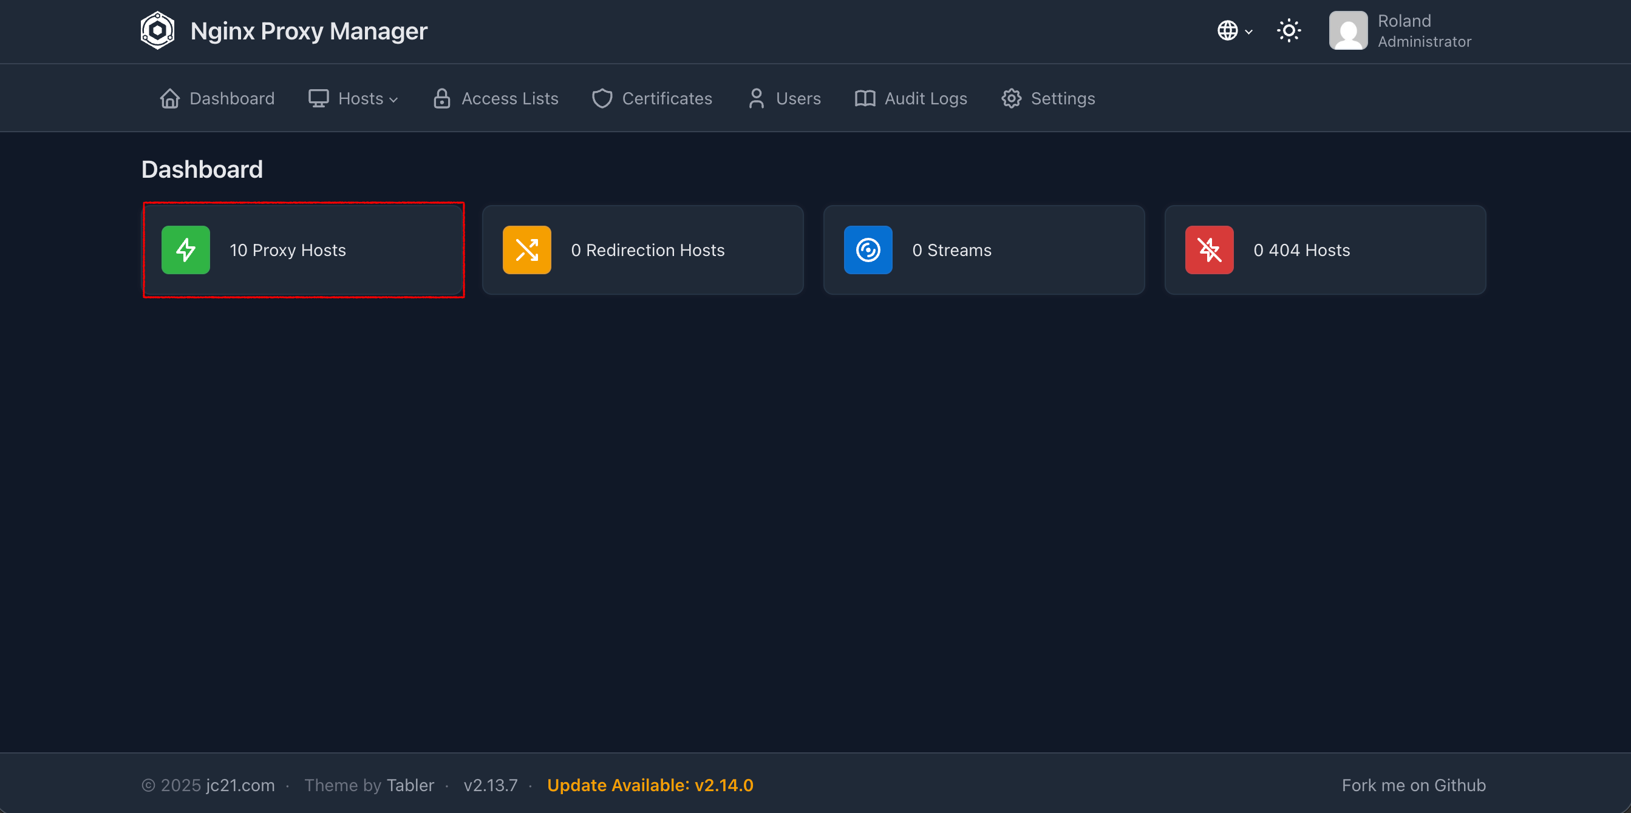Screen dimensions: 1631x813
Task: Click the Access Lists lock icon
Action: 442,99
